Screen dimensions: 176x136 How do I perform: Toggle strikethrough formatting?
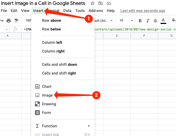[155, 21]
